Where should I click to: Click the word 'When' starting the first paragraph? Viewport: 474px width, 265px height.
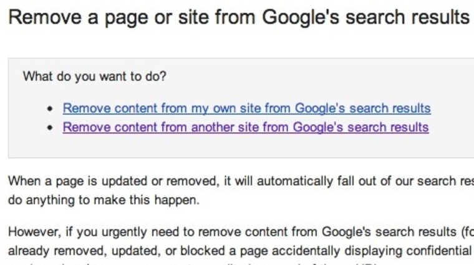pos(22,181)
